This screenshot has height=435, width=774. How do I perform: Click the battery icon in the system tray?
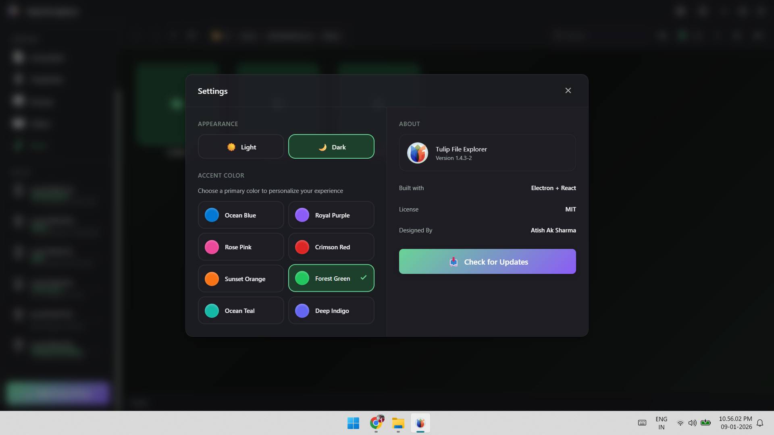(706, 423)
